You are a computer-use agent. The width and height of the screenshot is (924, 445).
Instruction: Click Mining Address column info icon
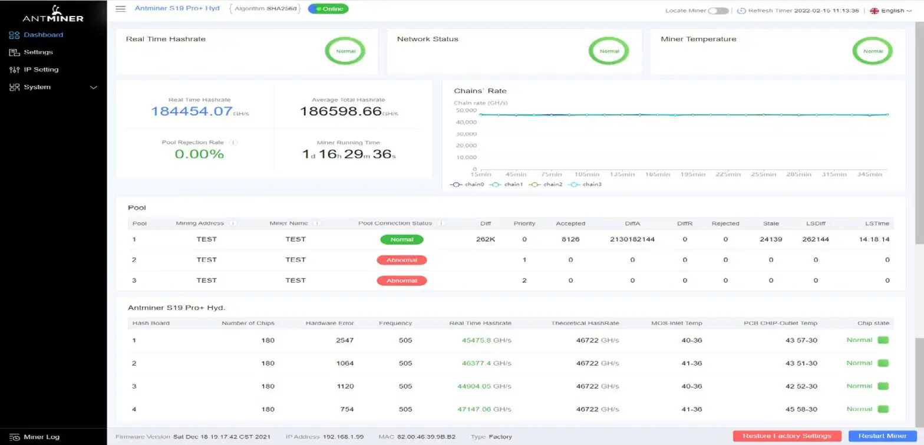[233, 223]
